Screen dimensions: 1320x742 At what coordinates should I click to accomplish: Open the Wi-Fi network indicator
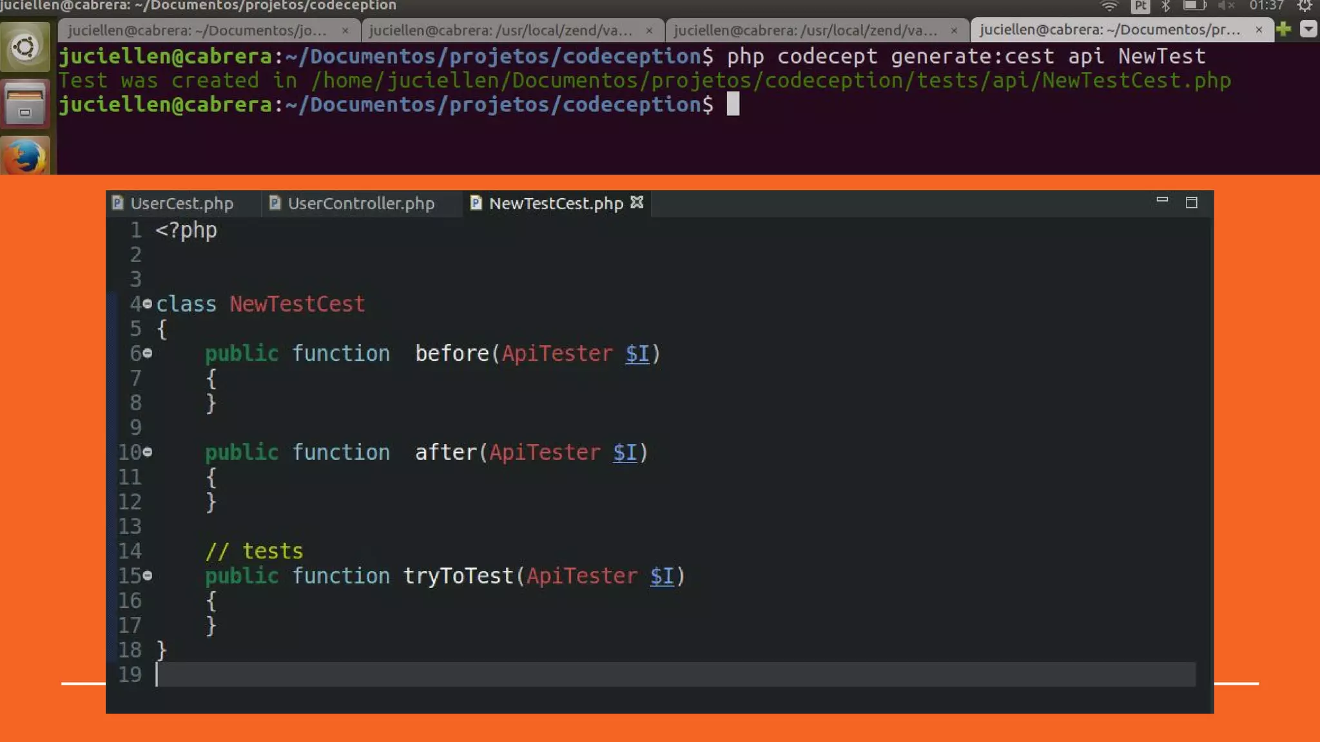pos(1109,6)
